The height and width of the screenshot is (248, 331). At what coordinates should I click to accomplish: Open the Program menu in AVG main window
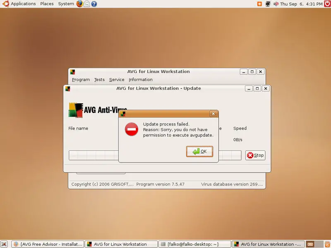(x=81, y=80)
